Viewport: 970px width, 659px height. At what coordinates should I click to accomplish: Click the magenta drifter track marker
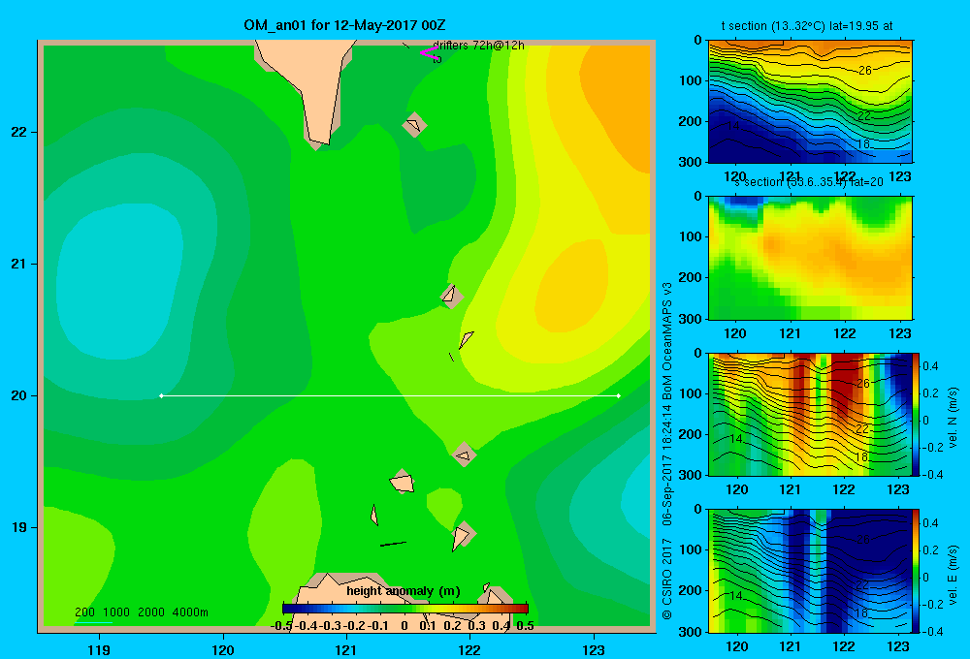(x=428, y=52)
